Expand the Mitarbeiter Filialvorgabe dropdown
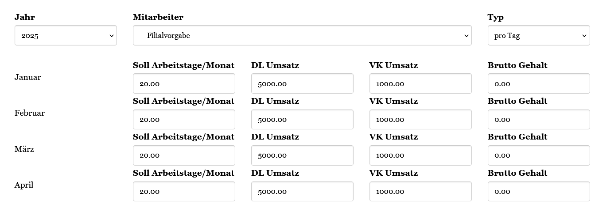595x204 pixels. [302, 35]
